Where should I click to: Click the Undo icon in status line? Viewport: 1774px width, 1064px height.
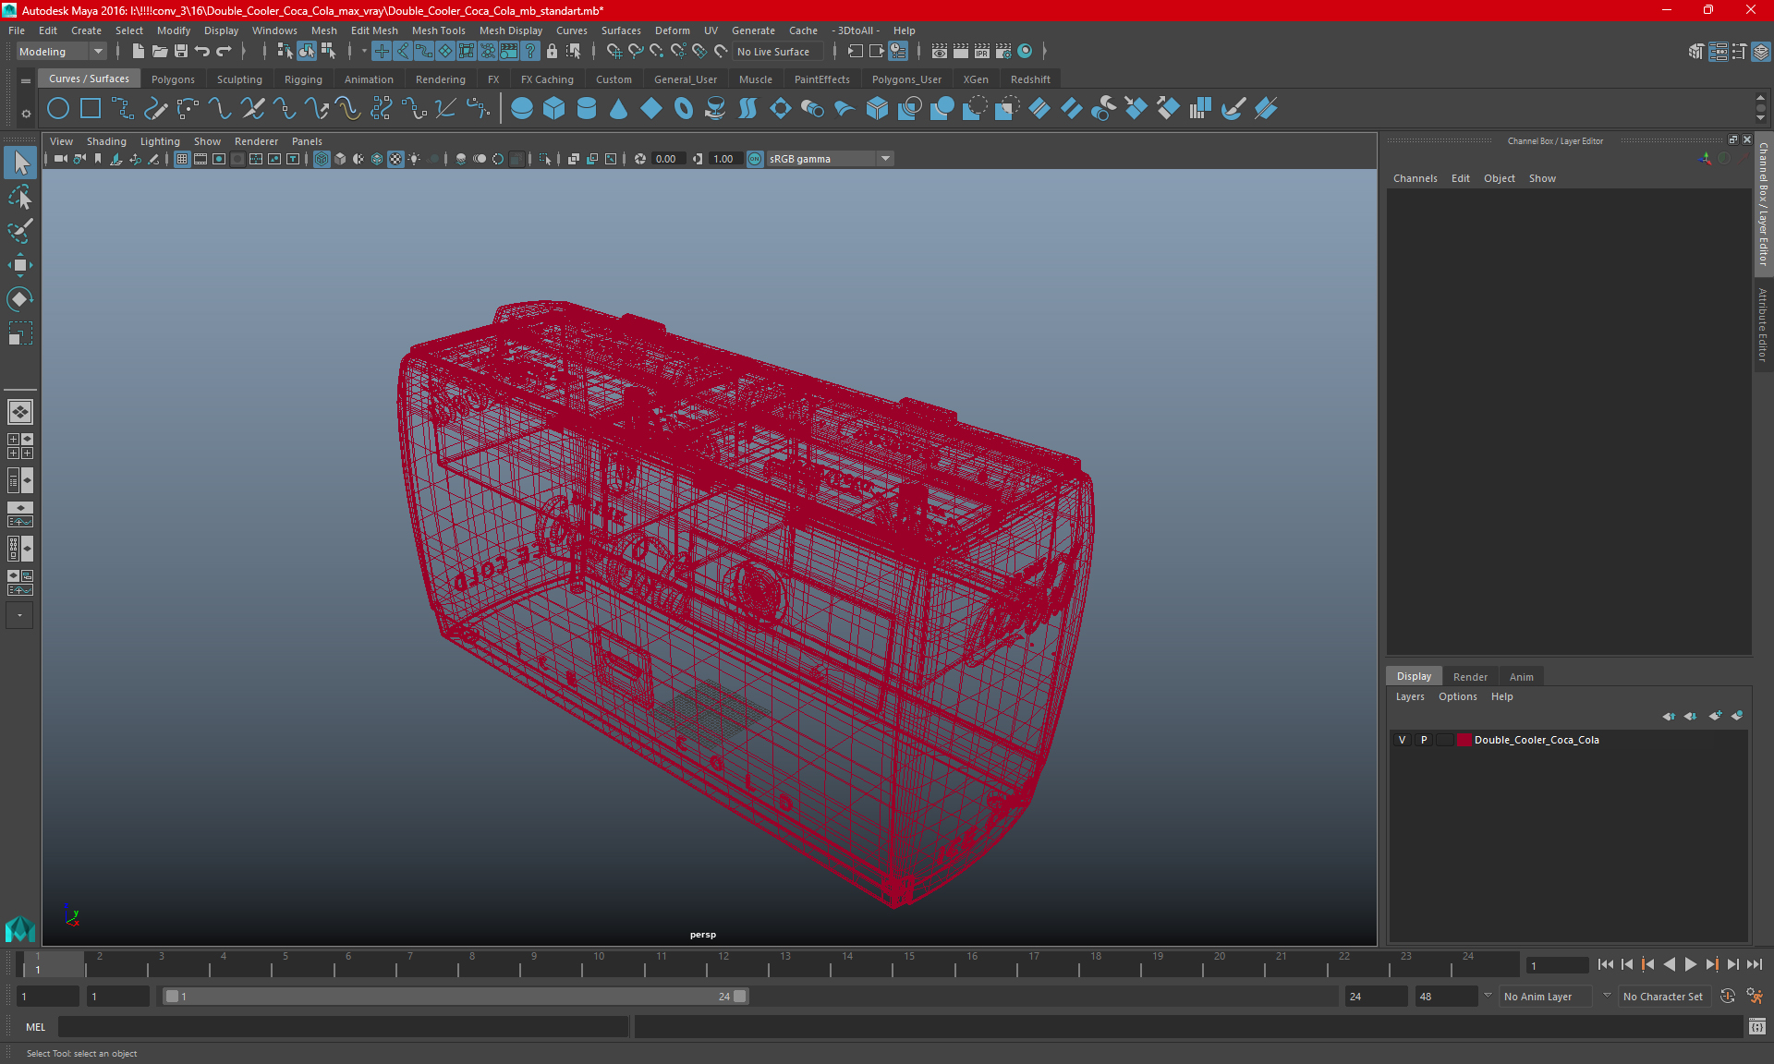[x=202, y=52]
